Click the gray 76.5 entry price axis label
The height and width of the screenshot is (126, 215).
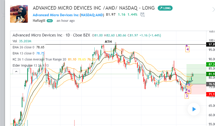[211, 84]
